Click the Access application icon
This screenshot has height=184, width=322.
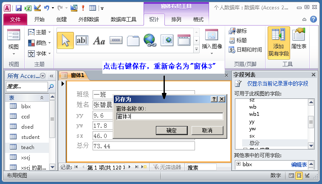pos(7,8)
